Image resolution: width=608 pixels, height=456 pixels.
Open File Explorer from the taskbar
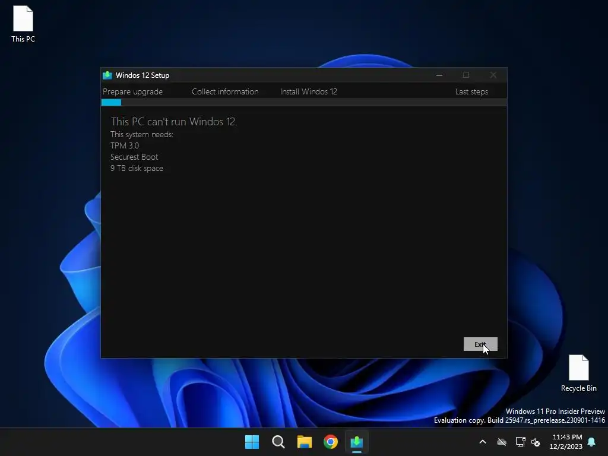(x=305, y=442)
